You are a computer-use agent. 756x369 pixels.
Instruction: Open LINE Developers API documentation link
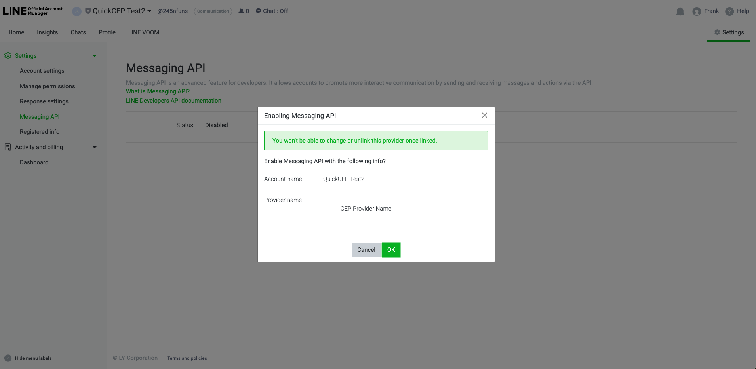click(x=173, y=101)
